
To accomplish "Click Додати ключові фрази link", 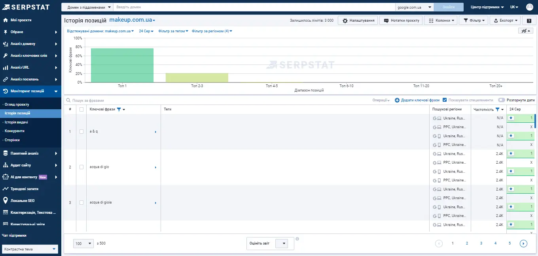I will coord(420,100).
